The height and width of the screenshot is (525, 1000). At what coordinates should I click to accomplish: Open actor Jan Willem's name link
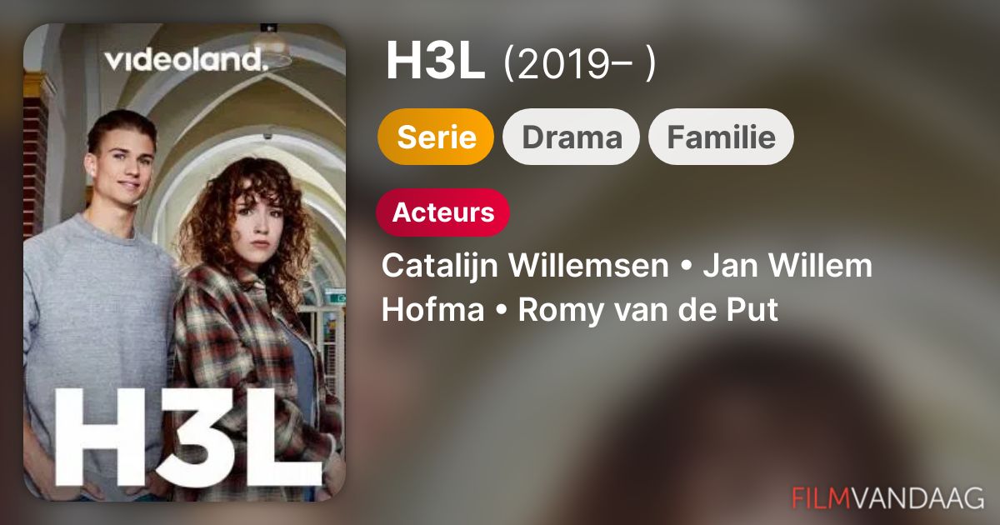787,267
